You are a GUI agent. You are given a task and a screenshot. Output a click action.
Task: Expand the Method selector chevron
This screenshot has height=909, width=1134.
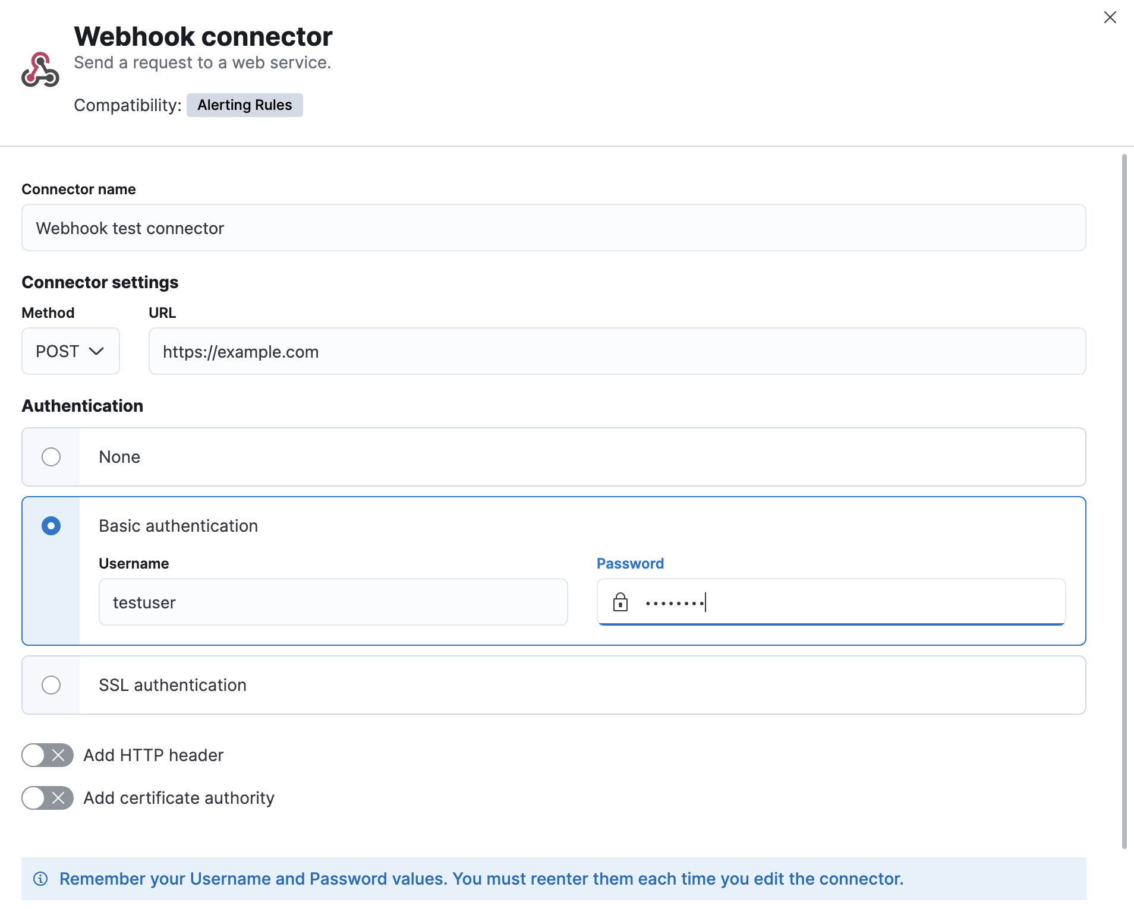click(x=97, y=351)
